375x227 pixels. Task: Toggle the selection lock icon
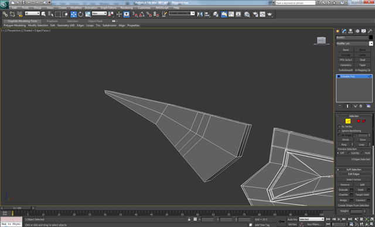[189, 219]
